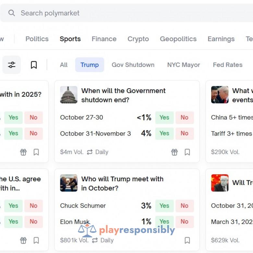Image resolution: width=253 pixels, height=253 pixels.
Task: Click the October 31-November 3 outcome label
Action: tap(95, 134)
